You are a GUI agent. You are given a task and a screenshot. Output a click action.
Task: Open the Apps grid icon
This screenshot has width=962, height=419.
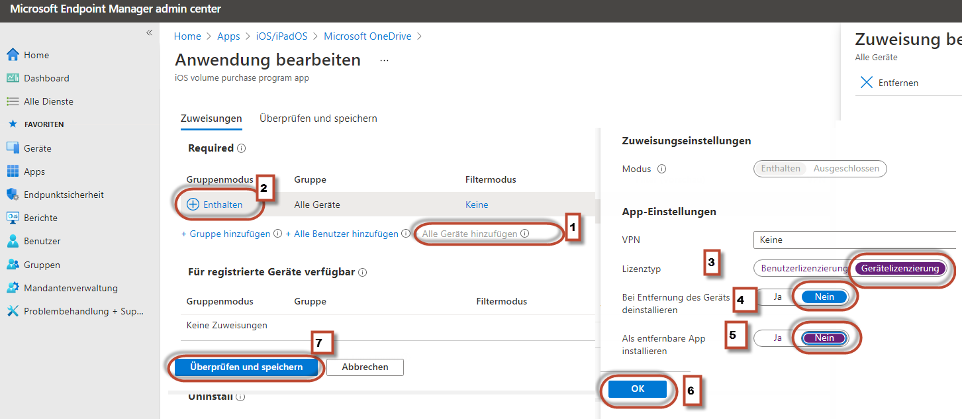click(13, 171)
